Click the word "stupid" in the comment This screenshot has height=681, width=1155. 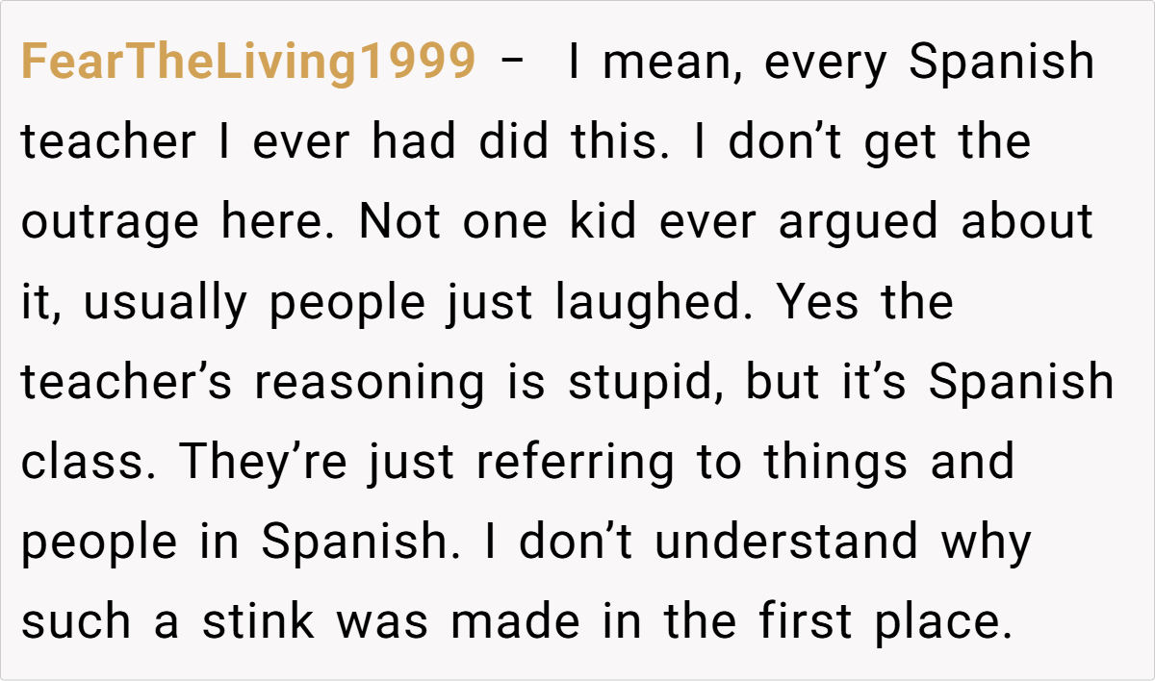tap(647, 383)
